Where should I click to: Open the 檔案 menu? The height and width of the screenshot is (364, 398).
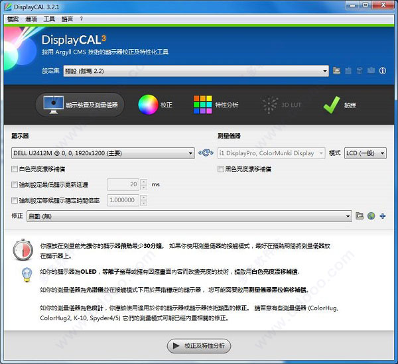(13, 19)
